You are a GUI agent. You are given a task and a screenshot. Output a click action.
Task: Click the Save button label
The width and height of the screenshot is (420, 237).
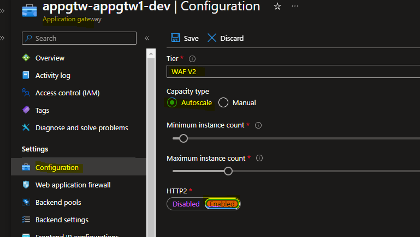(191, 39)
